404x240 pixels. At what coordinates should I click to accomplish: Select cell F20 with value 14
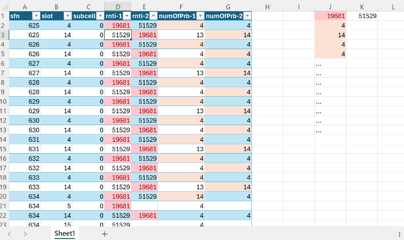[x=181, y=197]
